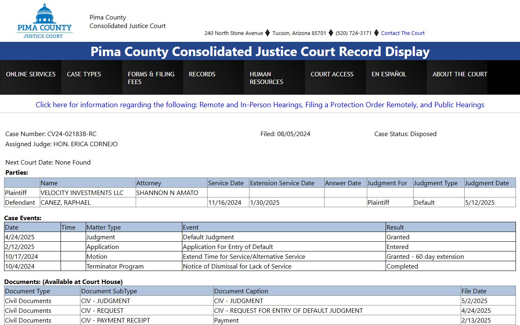520x325 pixels.
Task: Click the Judgment For column header
Action: [390, 183]
